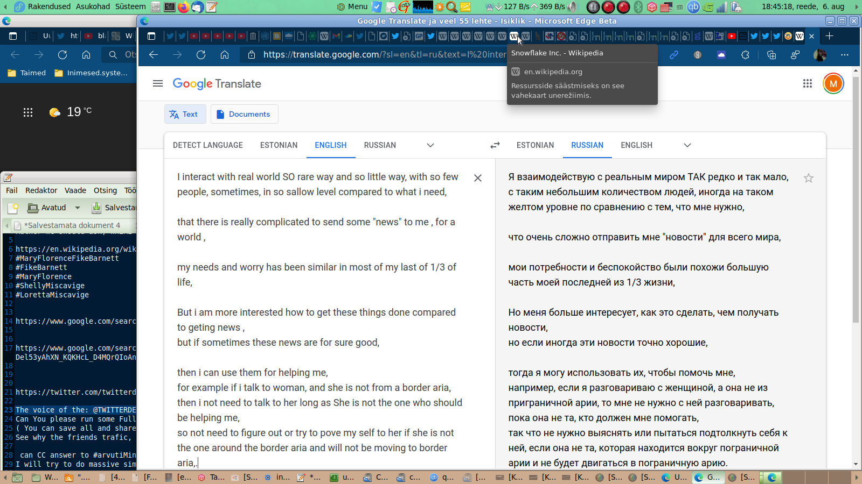Open the Süsteem panel menu
The width and height of the screenshot is (862, 484).
pyautogui.click(x=130, y=6)
